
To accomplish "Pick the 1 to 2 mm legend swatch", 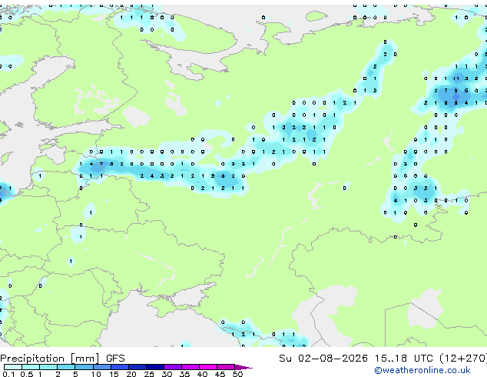I will (48, 367).
